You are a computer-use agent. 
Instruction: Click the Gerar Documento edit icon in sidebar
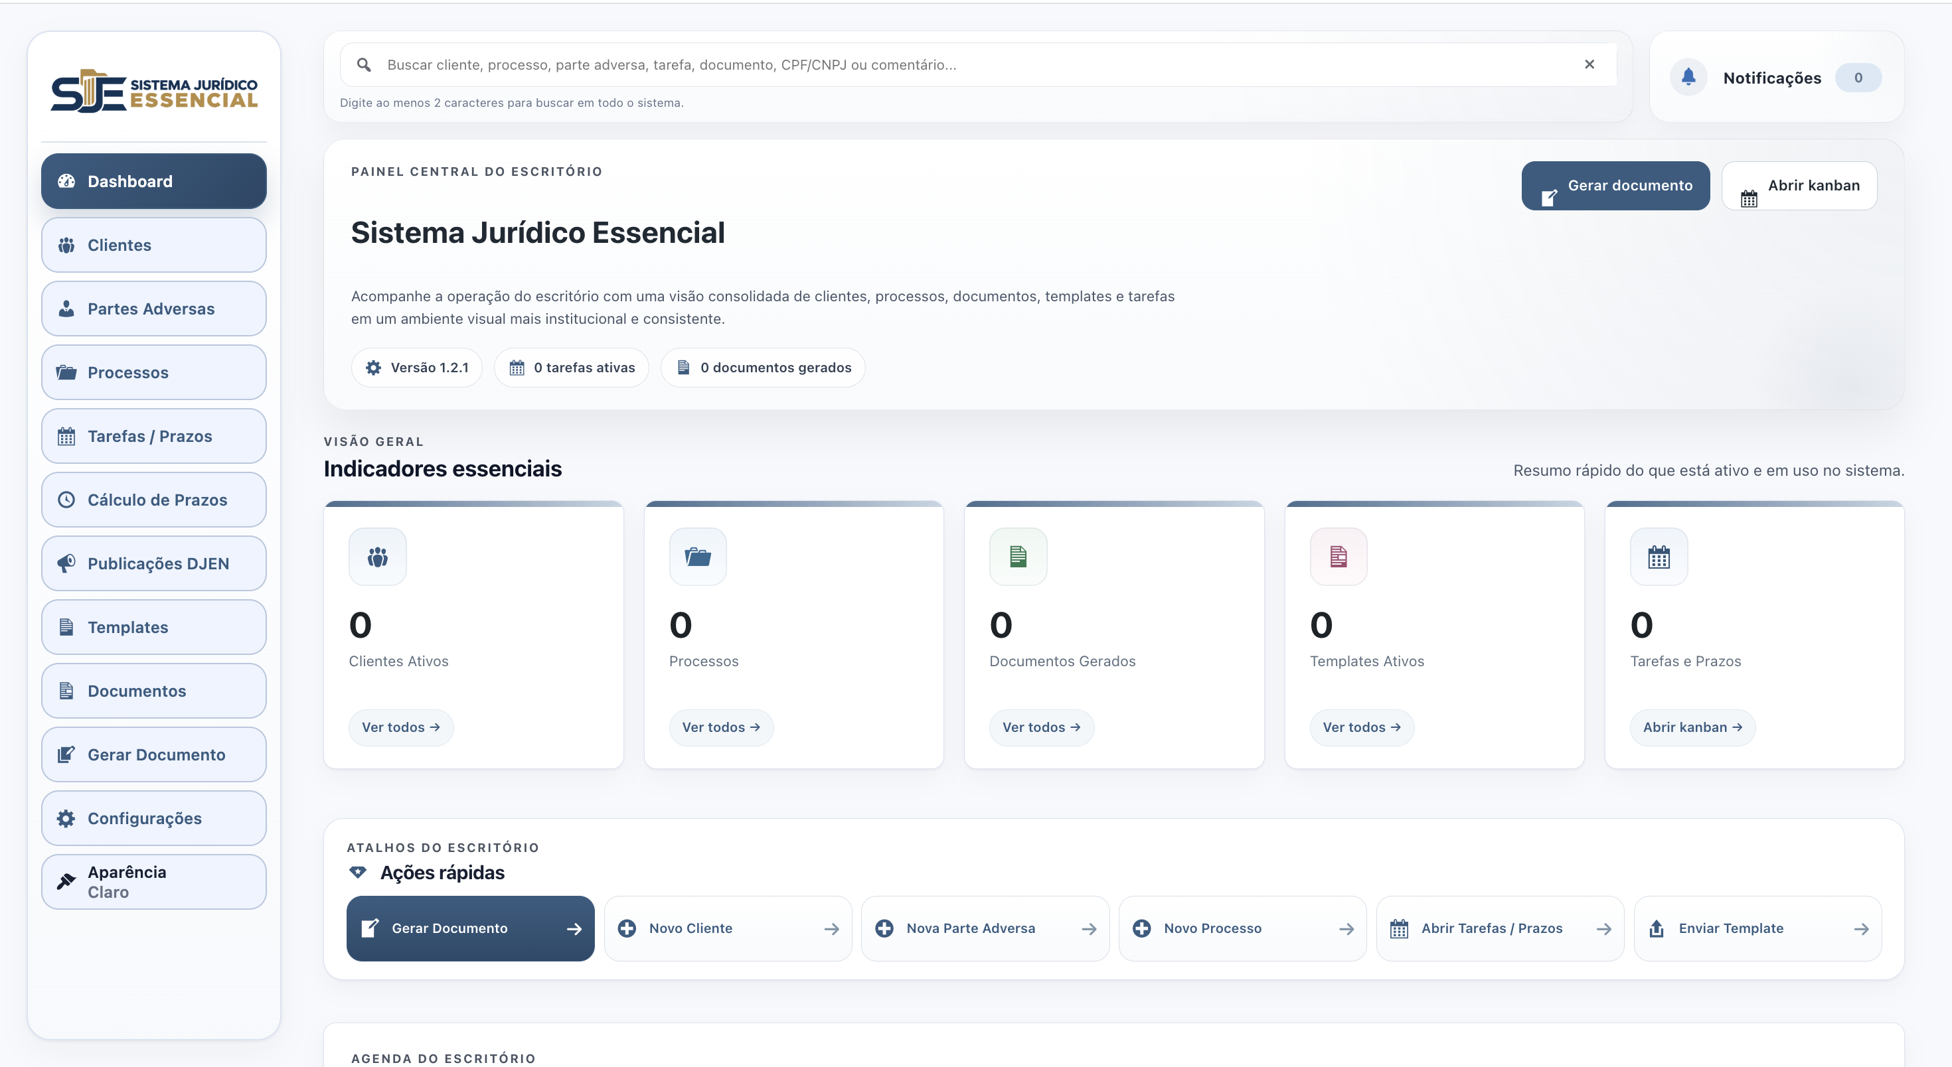pyautogui.click(x=66, y=754)
